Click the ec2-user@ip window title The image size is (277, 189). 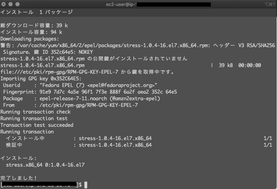pyautogui.click(x=122, y=5)
